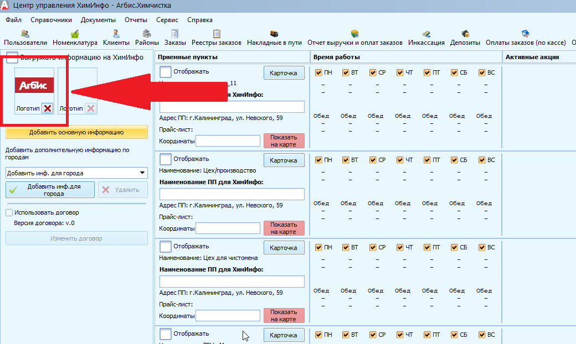Focus the ХимИнфо name field for point _11
576x344 pixels.
click(x=232, y=107)
